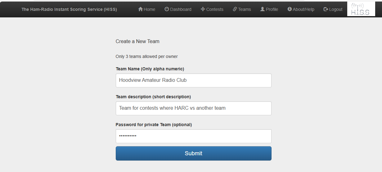Go to the Dashboard page
This screenshot has height=172, width=382.
pos(178,9)
